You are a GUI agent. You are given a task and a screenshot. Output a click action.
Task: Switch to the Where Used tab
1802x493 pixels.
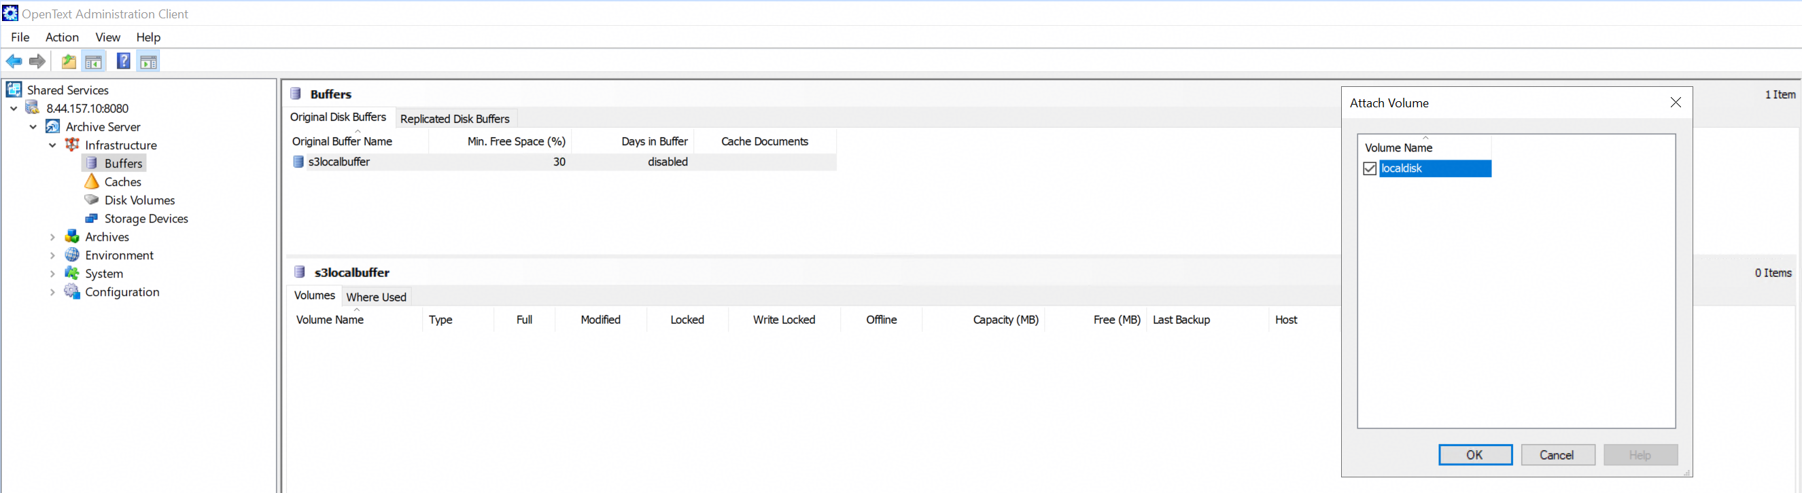377,297
